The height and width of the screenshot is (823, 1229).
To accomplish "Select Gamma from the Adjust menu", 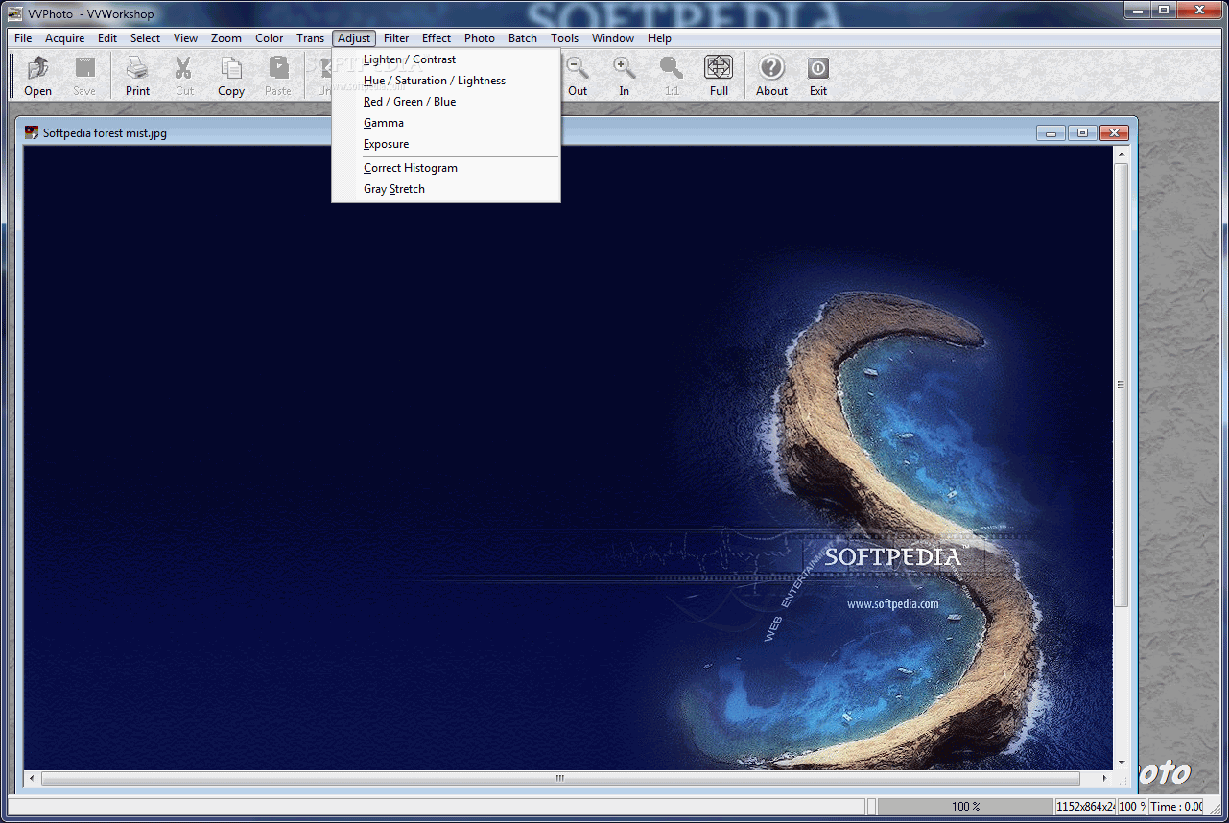I will pyautogui.click(x=446, y=123).
